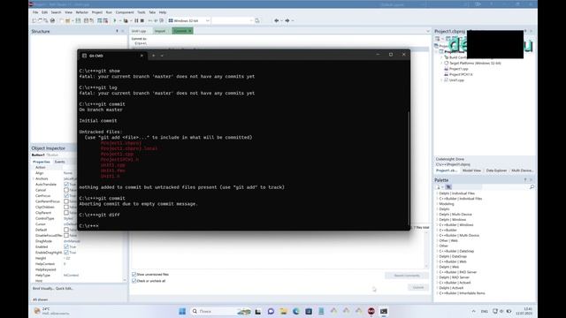The width and height of the screenshot is (566, 318).
Task: Click the CMD terminal scrollbar
Action: [409, 168]
